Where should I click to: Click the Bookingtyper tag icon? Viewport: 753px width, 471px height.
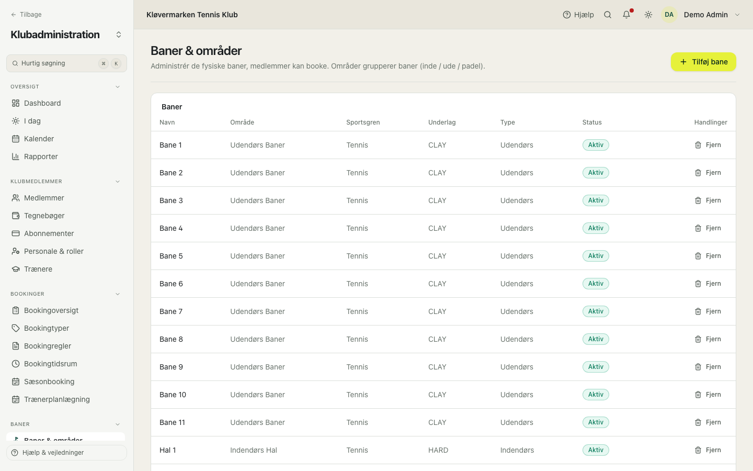(x=16, y=328)
